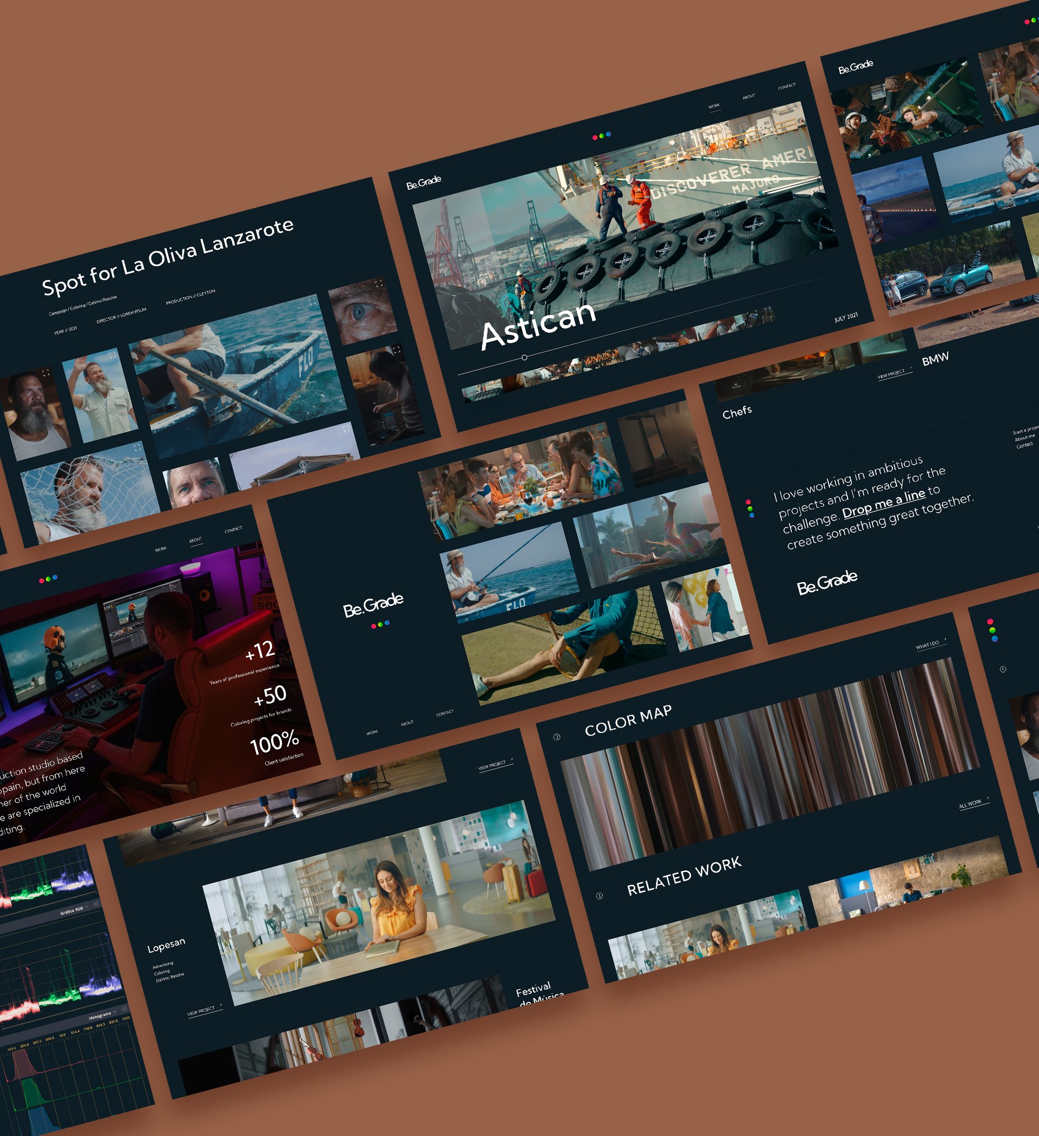The image size is (1039, 1136).
Task: Open WORK in the Astican page navigation
Action: click(x=714, y=106)
